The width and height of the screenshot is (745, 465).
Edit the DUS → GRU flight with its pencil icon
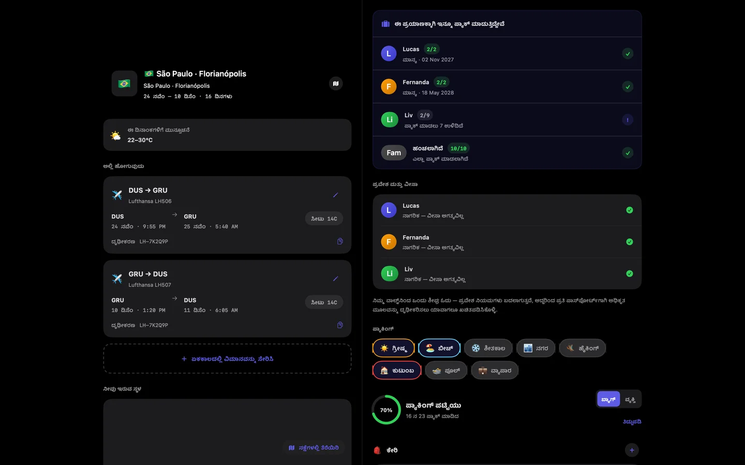[x=336, y=195]
